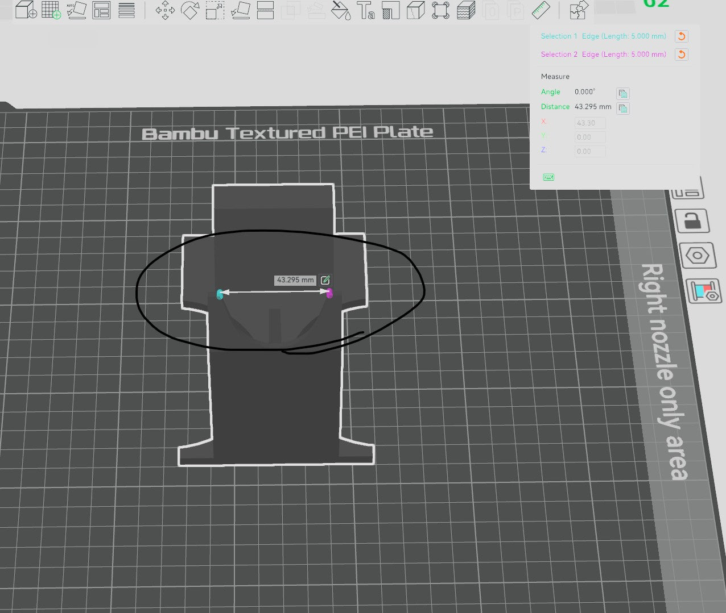Select the Rotate tool
The image size is (726, 613).
(190, 10)
